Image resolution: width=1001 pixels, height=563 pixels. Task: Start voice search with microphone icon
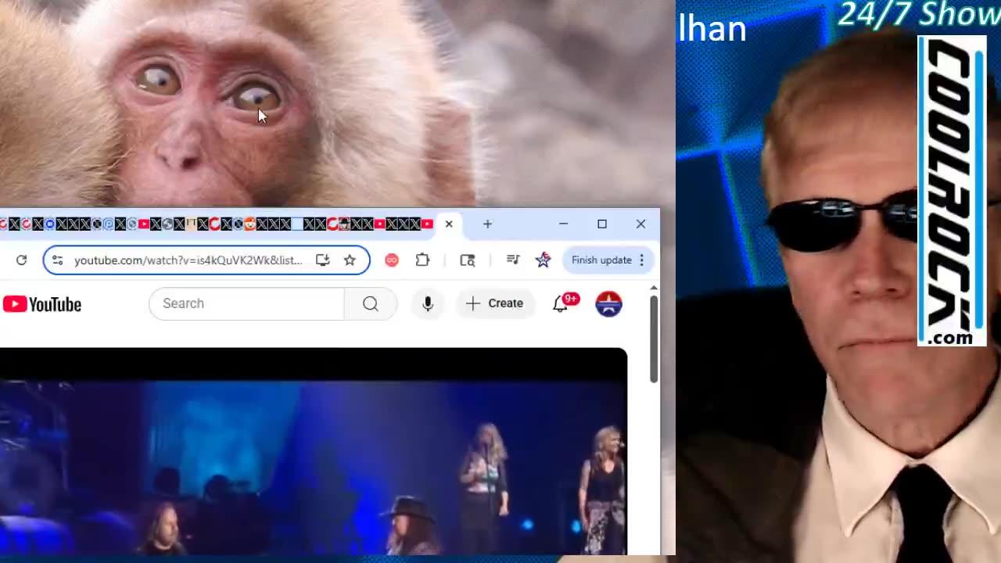tap(428, 303)
